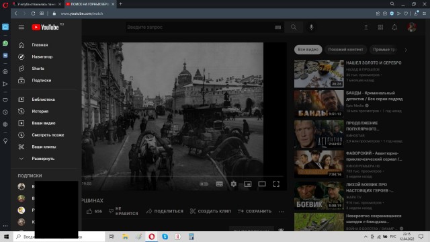Open Windows Start menu
The height and width of the screenshot is (242, 430).
point(6,237)
